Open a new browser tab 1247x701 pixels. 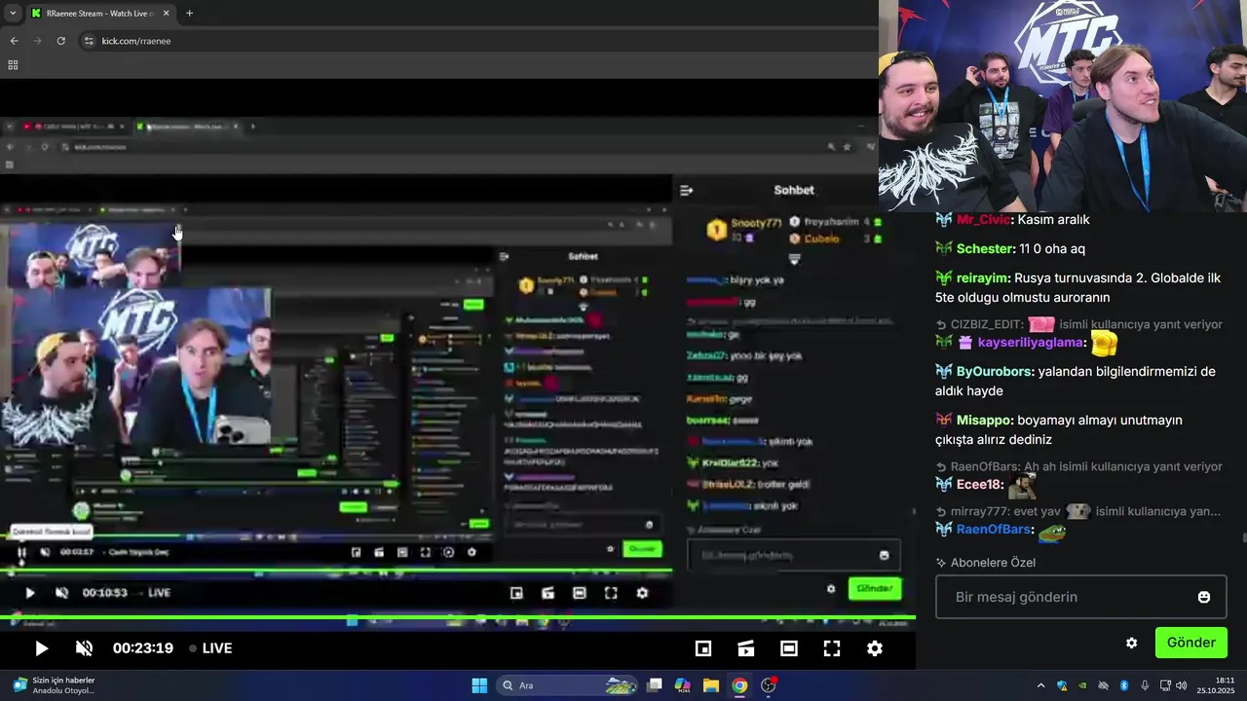(x=189, y=14)
